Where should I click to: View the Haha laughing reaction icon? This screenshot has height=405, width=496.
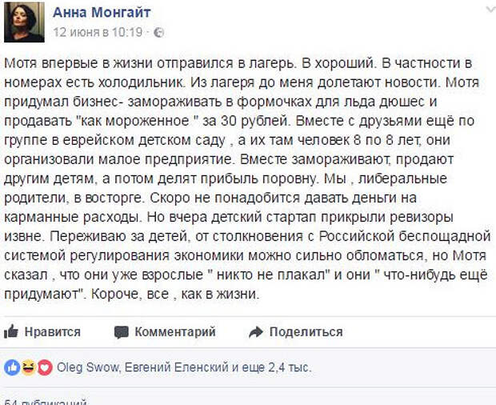[x=29, y=367]
